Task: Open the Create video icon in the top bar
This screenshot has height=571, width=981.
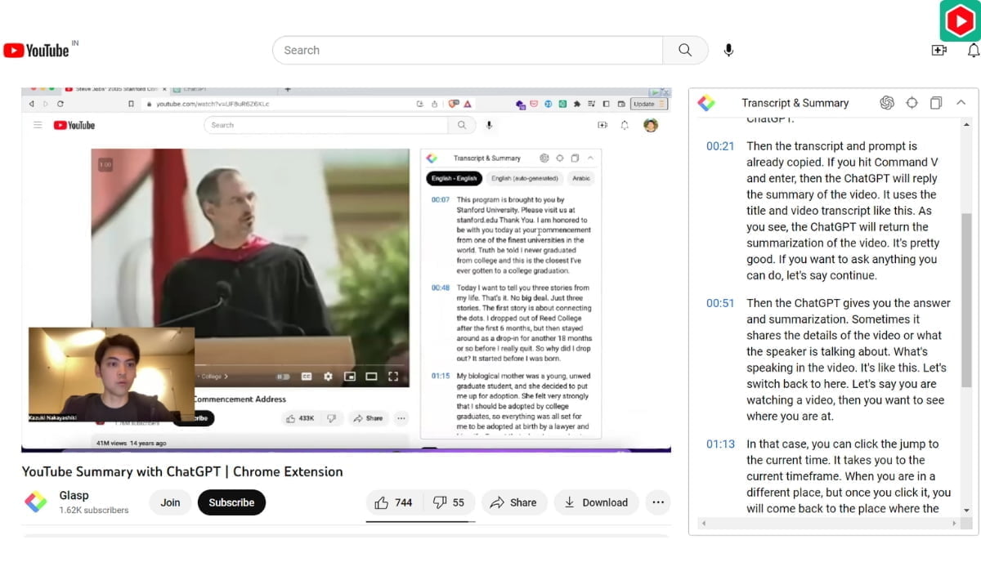Action: 939,50
